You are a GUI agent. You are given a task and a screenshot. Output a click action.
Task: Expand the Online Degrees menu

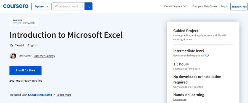(176, 6)
